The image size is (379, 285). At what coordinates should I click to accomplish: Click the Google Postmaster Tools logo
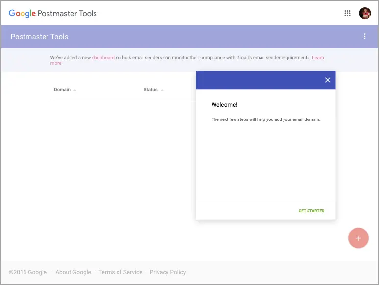point(53,14)
